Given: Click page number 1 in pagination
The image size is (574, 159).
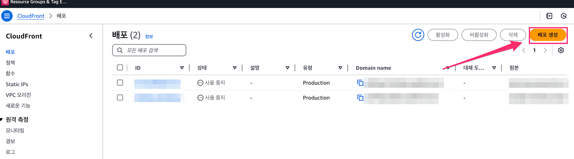Looking at the screenshot, I should (x=534, y=50).
